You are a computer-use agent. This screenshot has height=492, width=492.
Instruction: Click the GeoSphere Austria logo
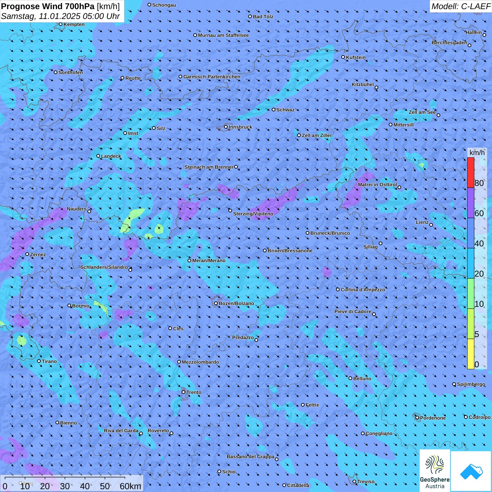point(435,471)
